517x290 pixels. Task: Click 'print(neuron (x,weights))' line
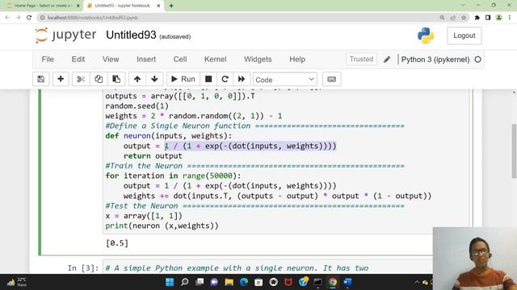(162, 226)
